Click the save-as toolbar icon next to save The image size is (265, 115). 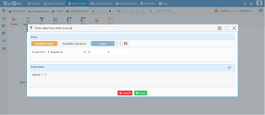137,11
